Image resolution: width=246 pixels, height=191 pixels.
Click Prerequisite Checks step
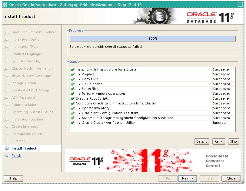coord(28,134)
